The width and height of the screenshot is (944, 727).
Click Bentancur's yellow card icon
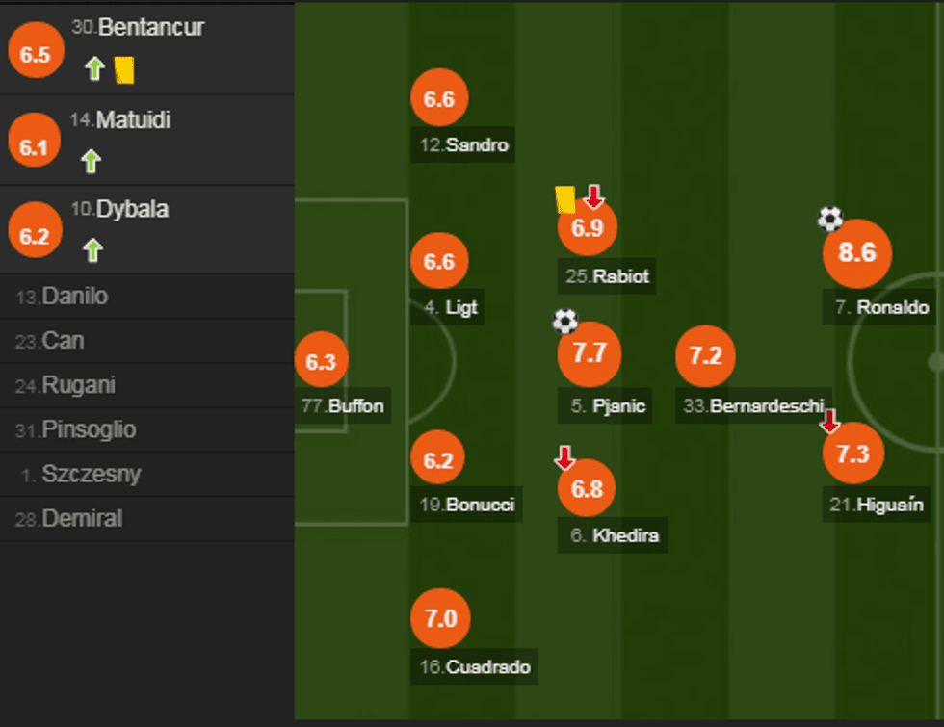[x=123, y=69]
